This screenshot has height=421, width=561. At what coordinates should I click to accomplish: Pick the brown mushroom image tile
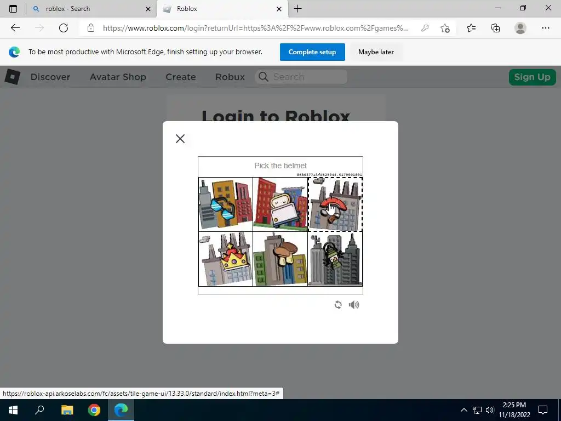tap(280, 259)
